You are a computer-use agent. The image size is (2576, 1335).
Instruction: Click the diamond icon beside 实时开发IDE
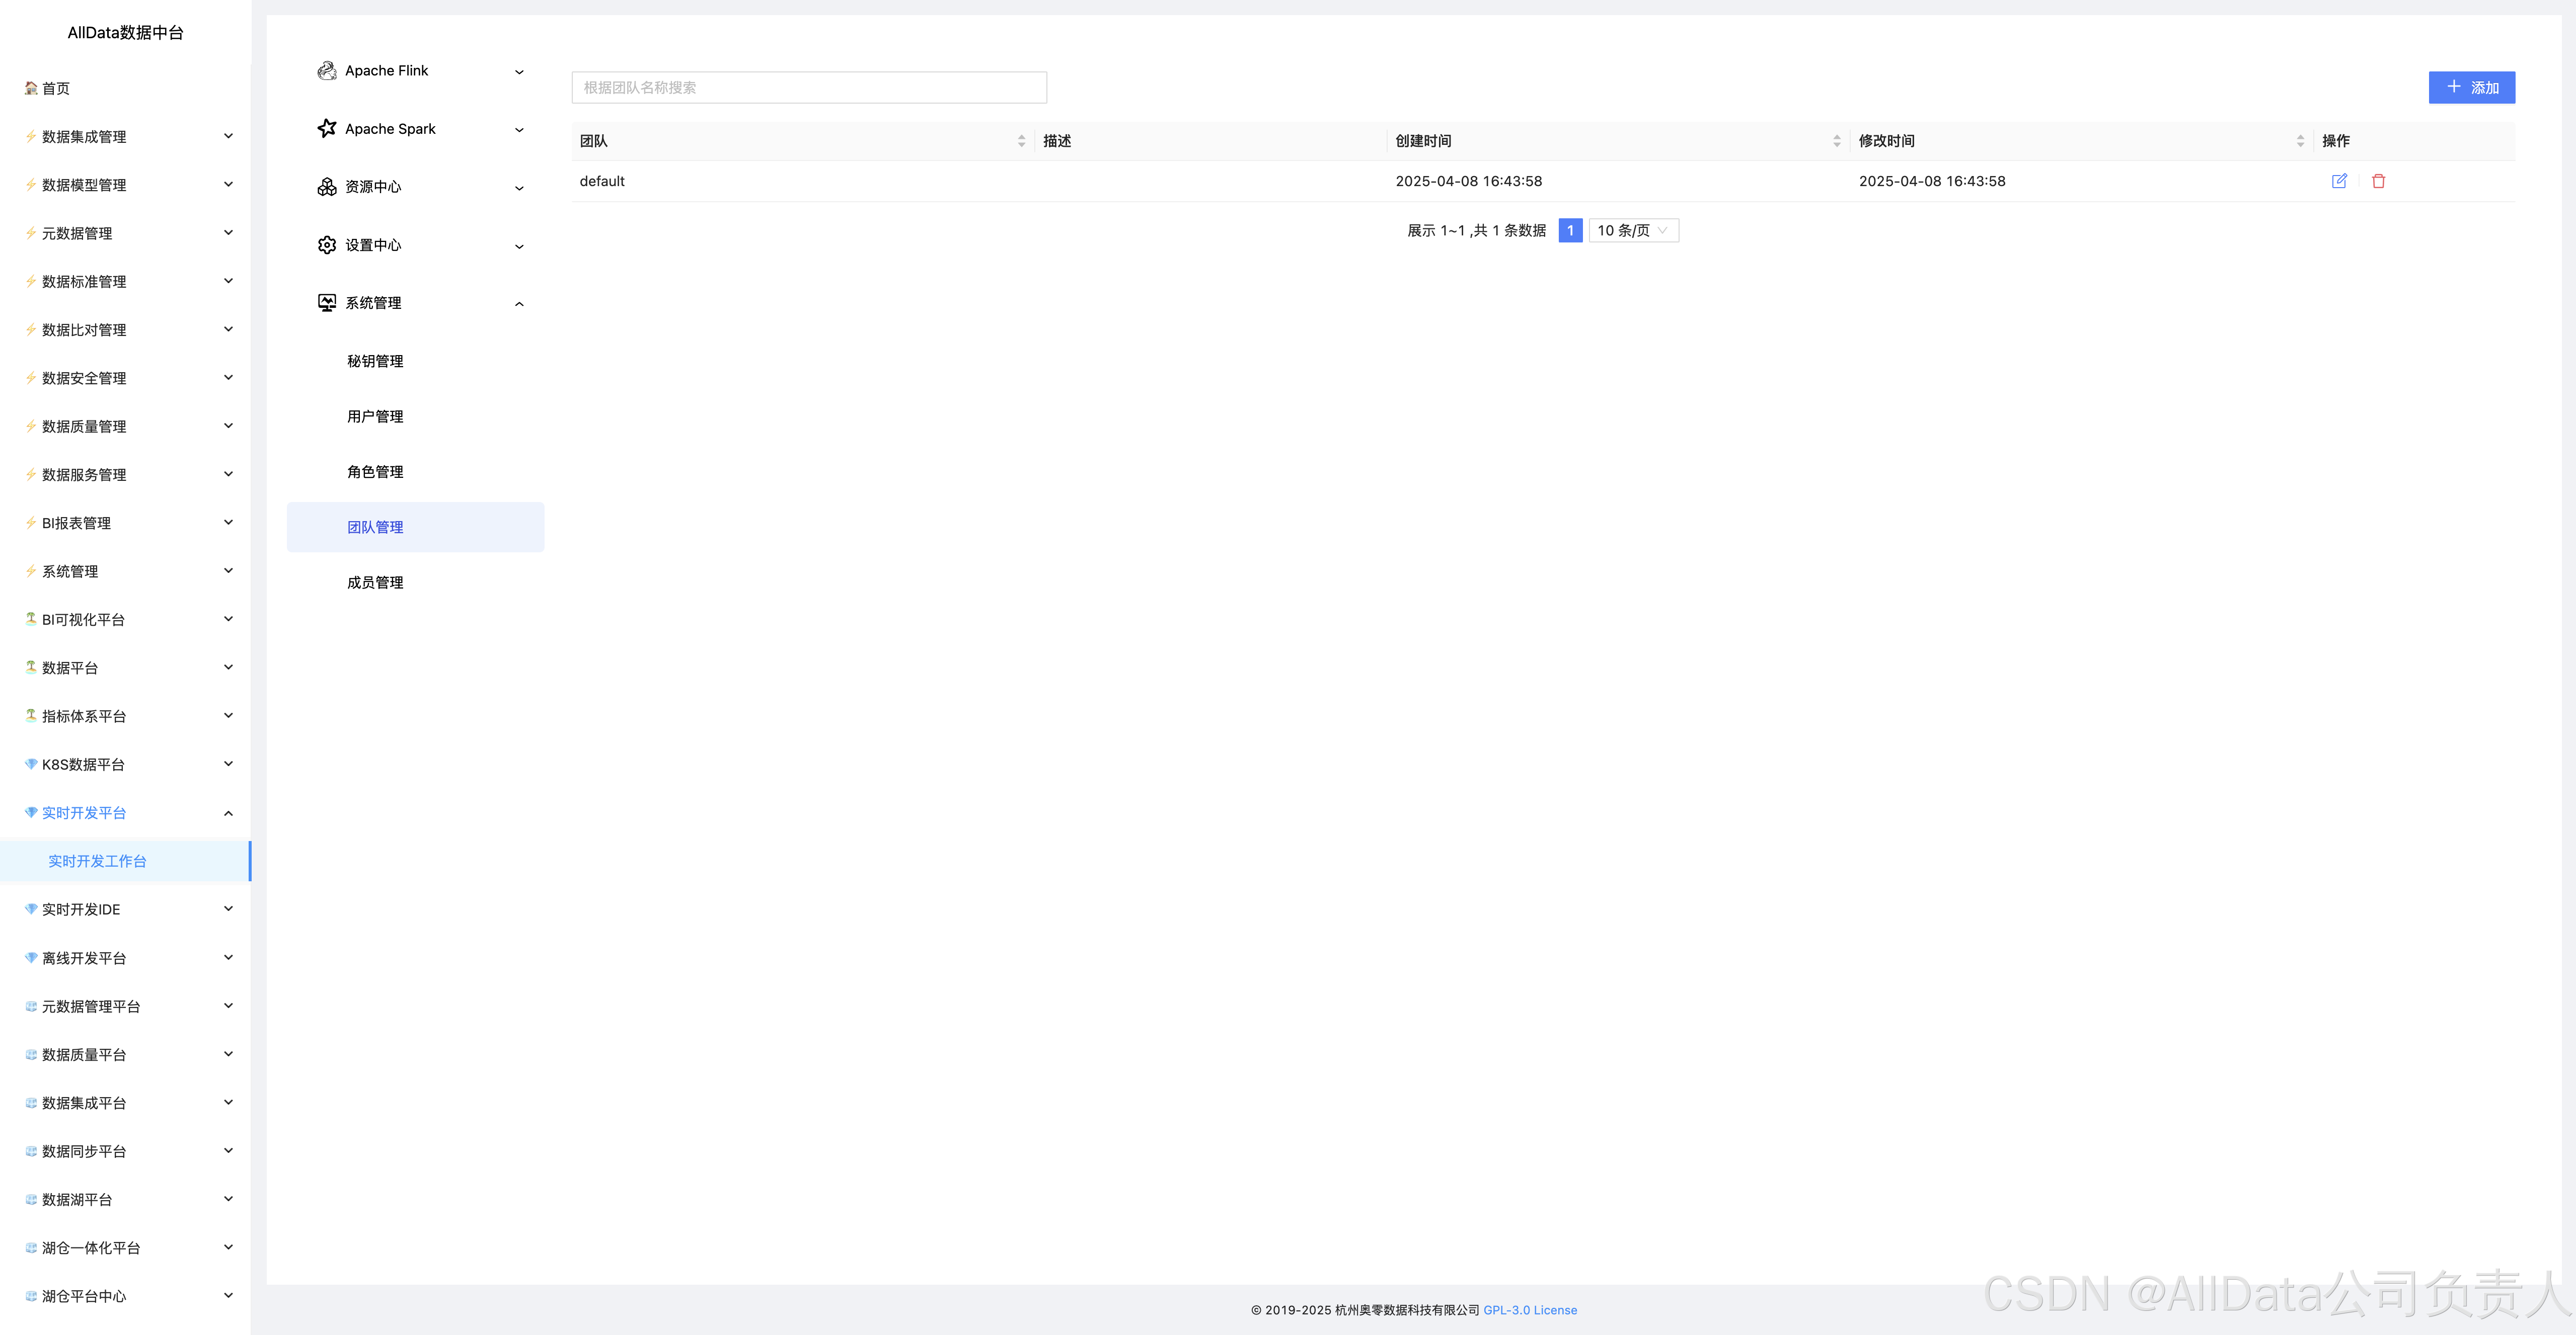[x=31, y=909]
